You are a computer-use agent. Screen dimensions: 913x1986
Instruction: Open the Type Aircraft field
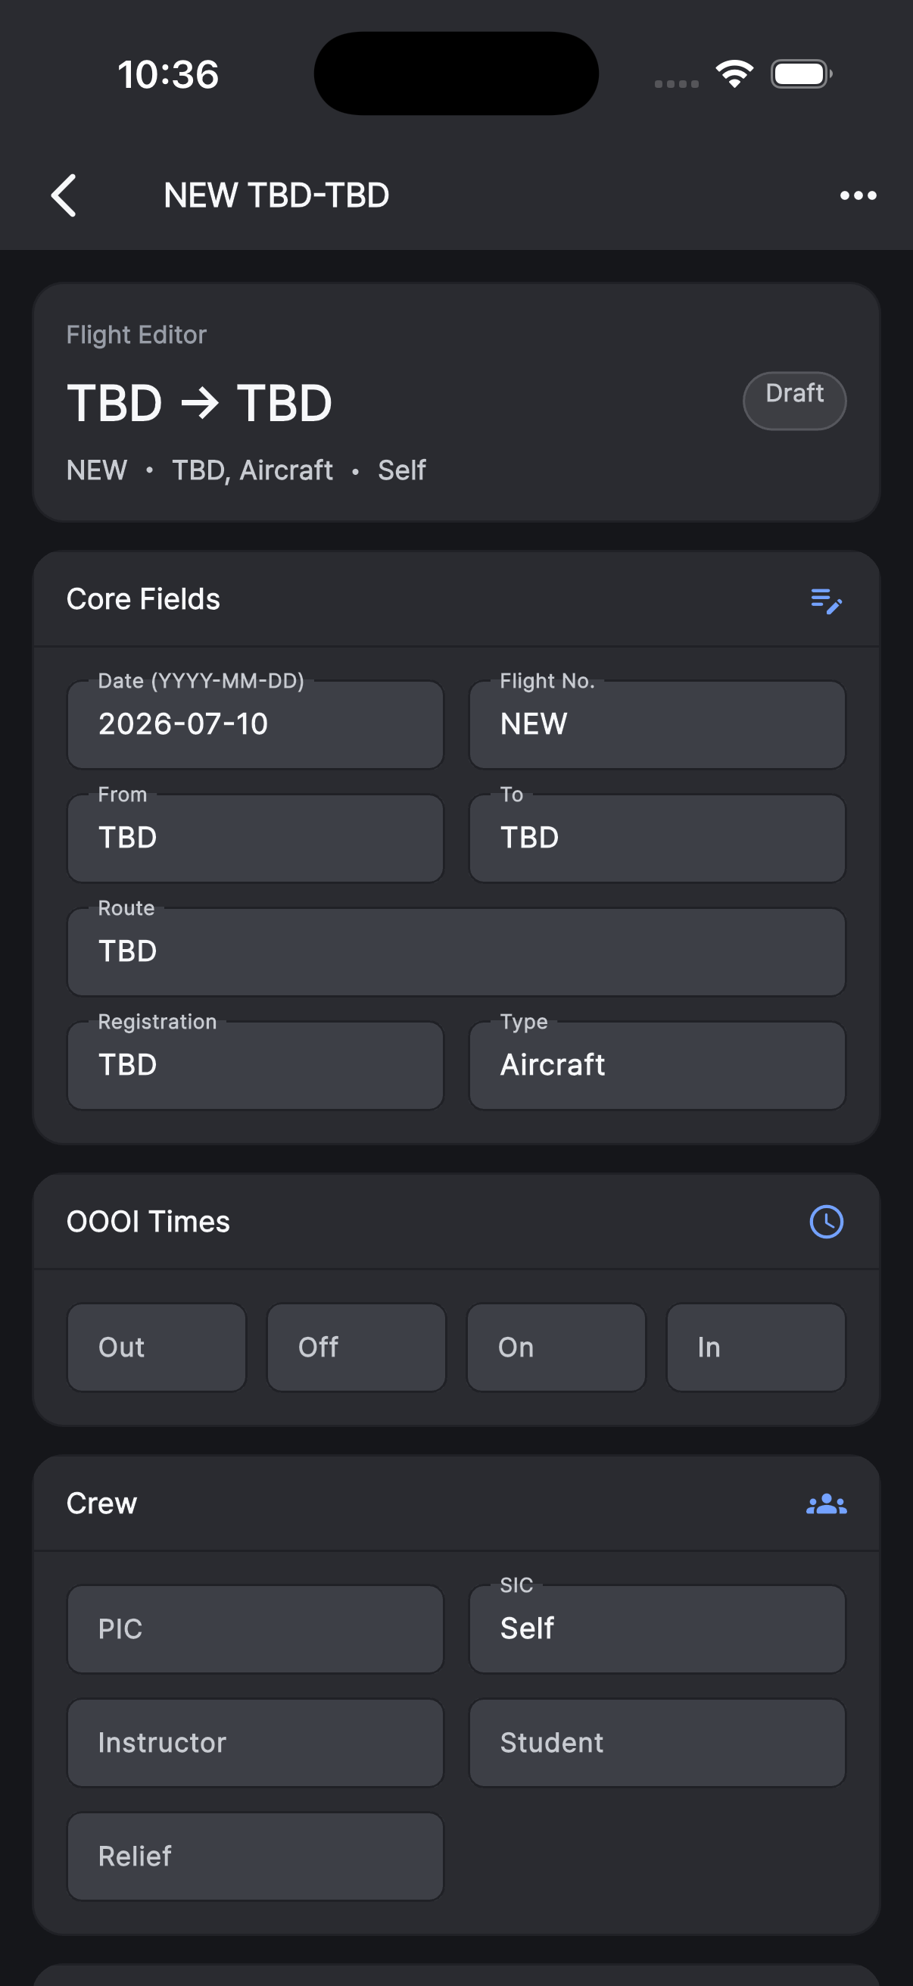[x=657, y=1066]
